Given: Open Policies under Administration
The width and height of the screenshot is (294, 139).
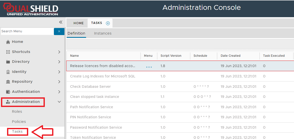Looking at the screenshot, I should pyautogui.click(x=19, y=122).
